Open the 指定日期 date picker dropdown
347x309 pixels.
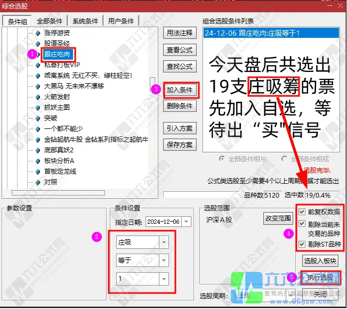point(189,221)
